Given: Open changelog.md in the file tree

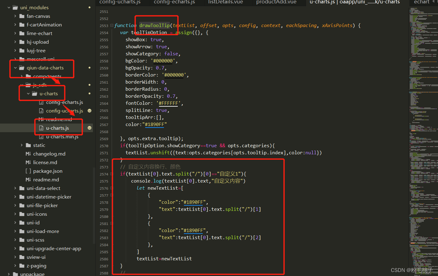Looking at the screenshot, I should click(x=49, y=154).
